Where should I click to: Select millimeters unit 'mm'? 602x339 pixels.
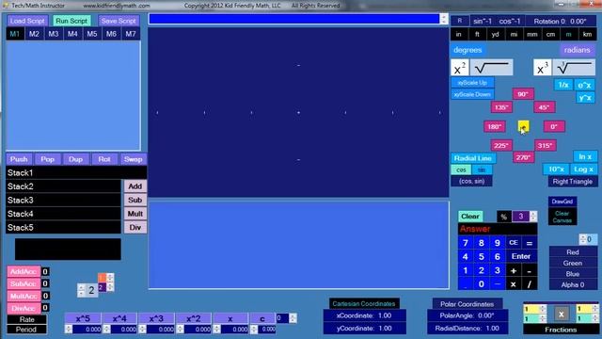tap(532, 34)
